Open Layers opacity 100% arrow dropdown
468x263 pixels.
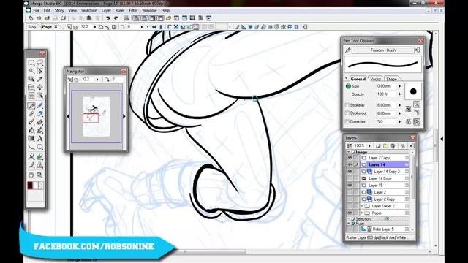pos(369,146)
